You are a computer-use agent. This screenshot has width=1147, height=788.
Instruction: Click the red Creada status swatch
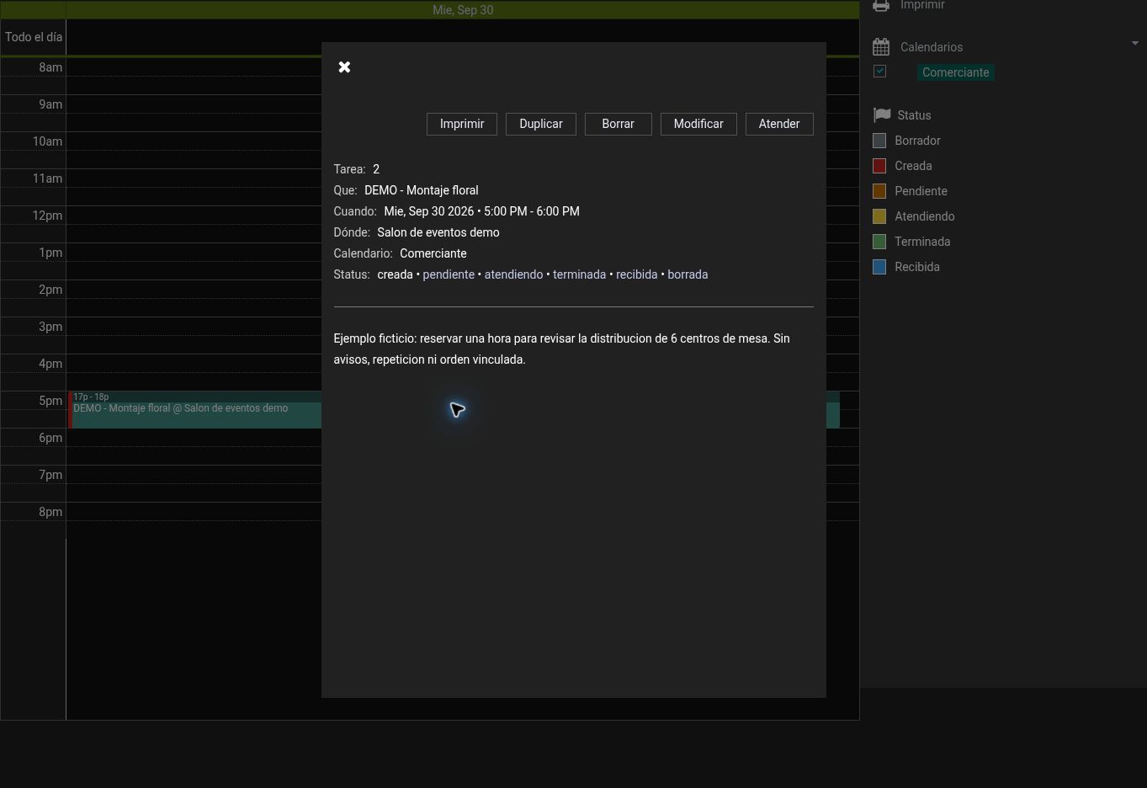point(879,166)
